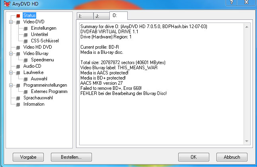Open the Externes Programm entry
Viewport: 257px width, 167px height.
click(x=49, y=91)
